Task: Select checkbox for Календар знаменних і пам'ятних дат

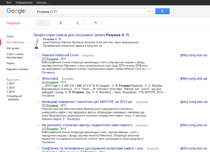Action: point(38,102)
